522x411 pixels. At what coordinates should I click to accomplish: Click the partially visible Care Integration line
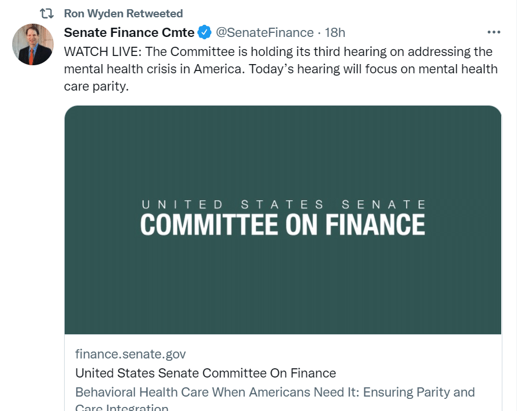coord(122,408)
